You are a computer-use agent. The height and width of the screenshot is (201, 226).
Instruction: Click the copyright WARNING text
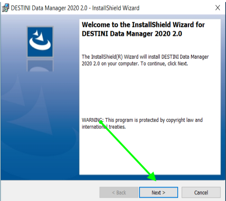142,123
